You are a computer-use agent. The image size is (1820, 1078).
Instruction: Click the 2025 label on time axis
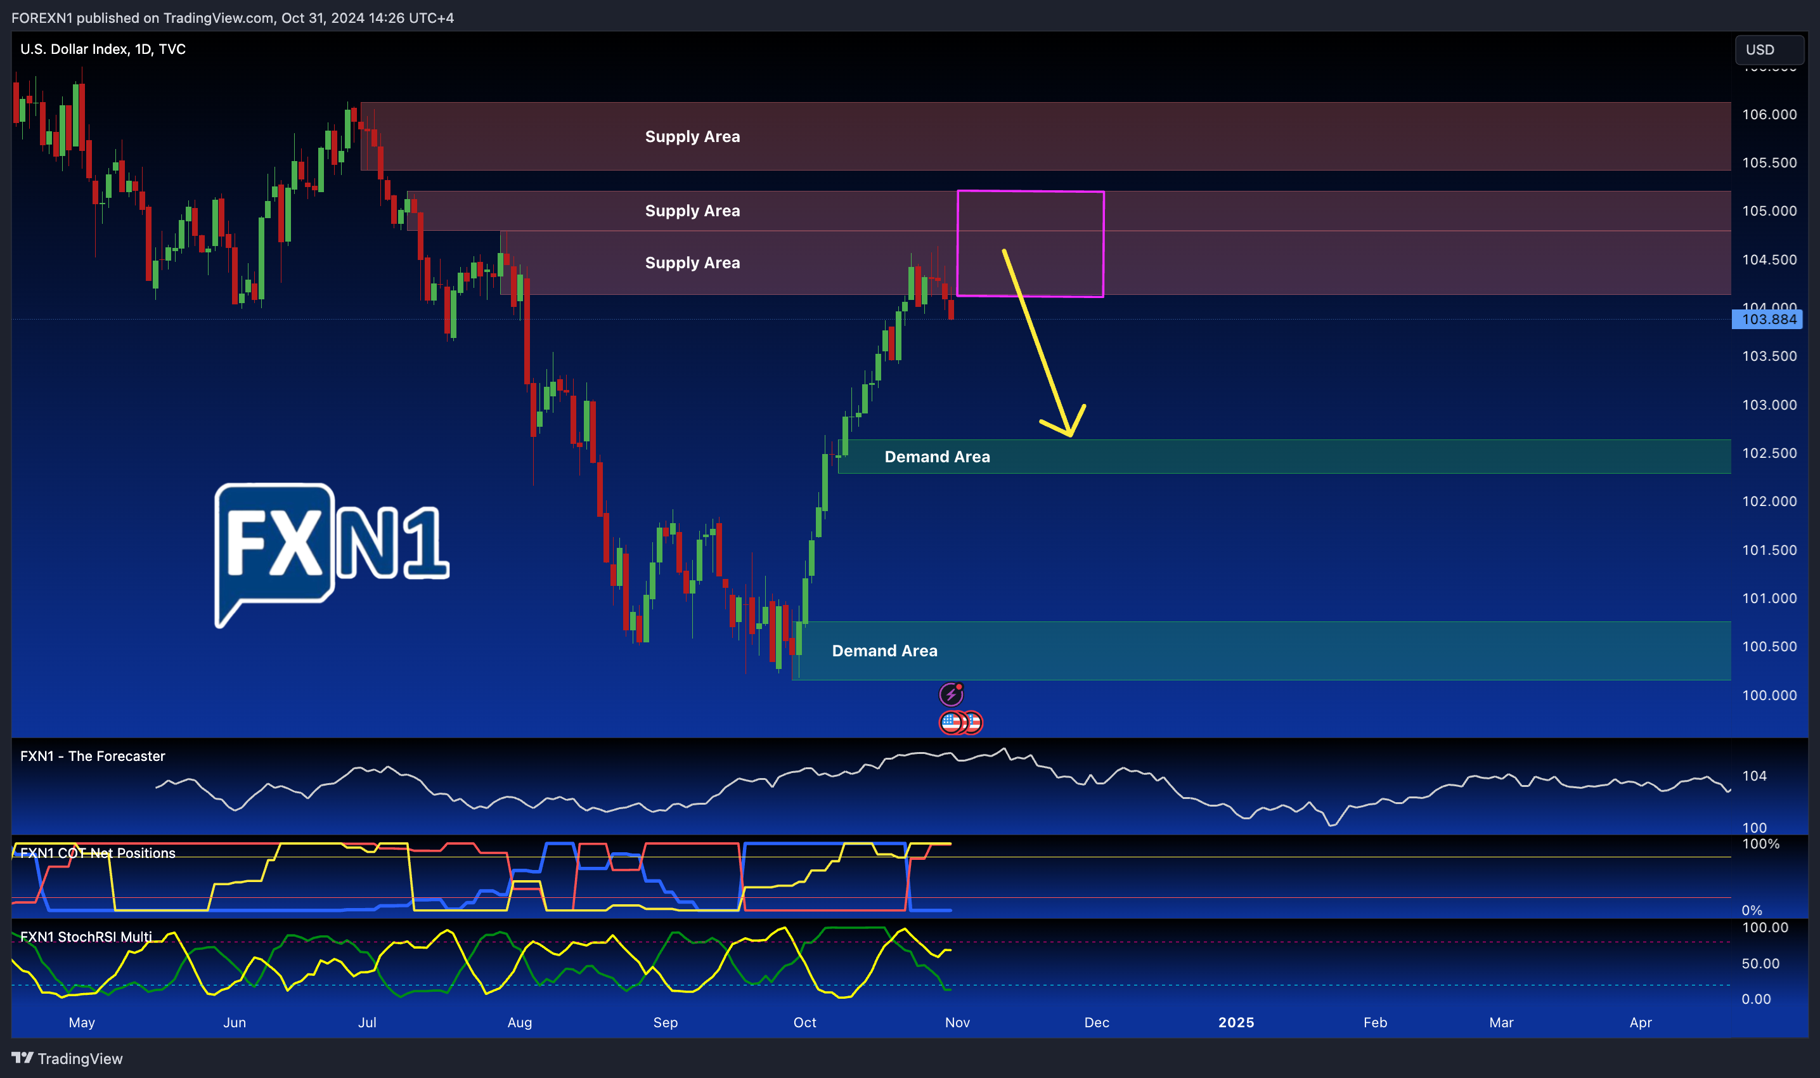click(1236, 1022)
